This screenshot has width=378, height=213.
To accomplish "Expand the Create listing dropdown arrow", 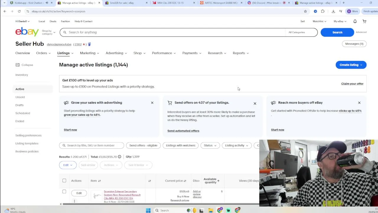I will [361, 65].
